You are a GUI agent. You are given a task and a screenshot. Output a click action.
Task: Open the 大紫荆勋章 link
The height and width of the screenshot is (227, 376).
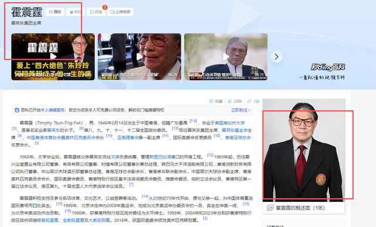(x=99, y=221)
